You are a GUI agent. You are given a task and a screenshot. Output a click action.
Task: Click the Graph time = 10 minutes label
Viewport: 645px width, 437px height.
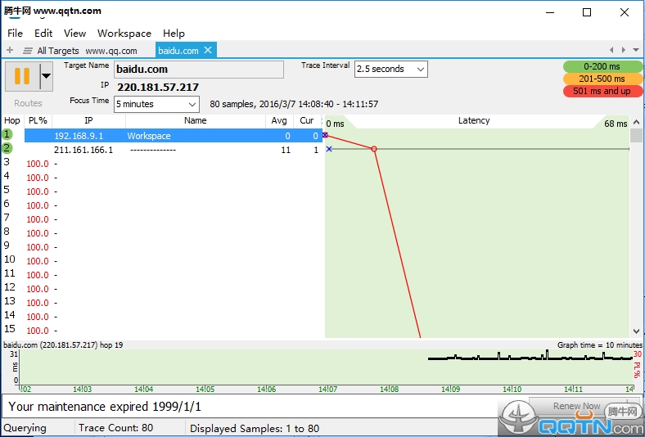(x=600, y=345)
